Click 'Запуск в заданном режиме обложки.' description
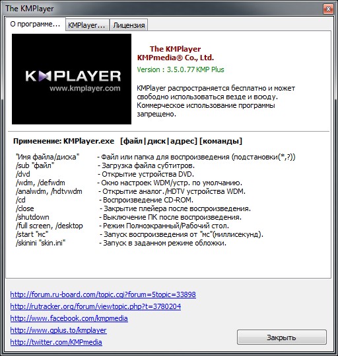Image resolution: width=338 pixels, height=356 pixels. pyautogui.click(x=165, y=243)
